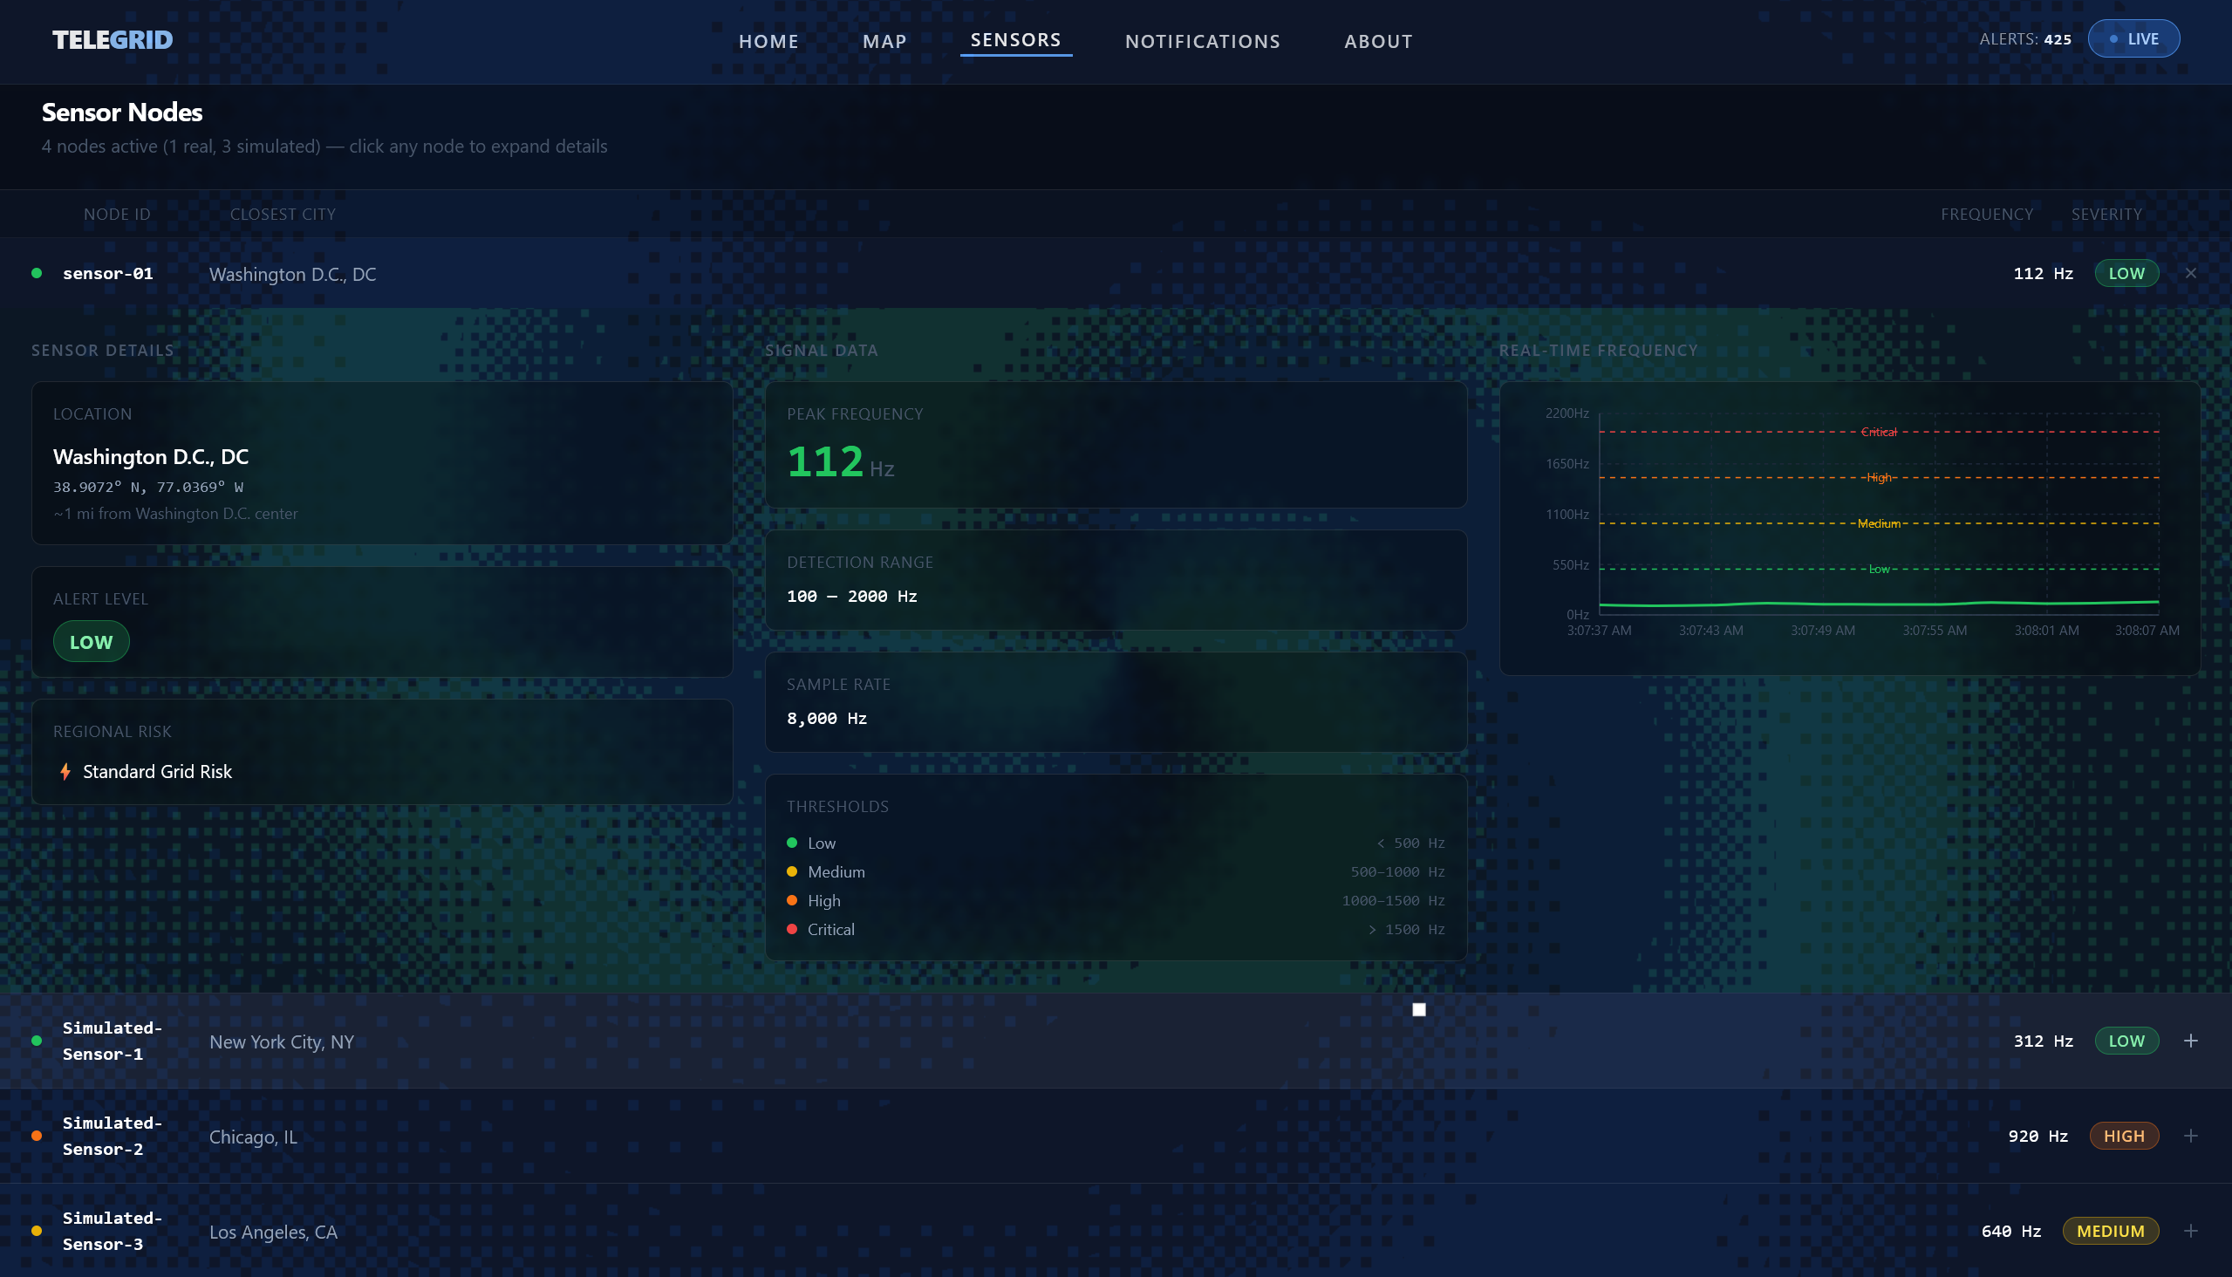Click the orange status dot for Simulated-Sensor-2

(x=37, y=1136)
